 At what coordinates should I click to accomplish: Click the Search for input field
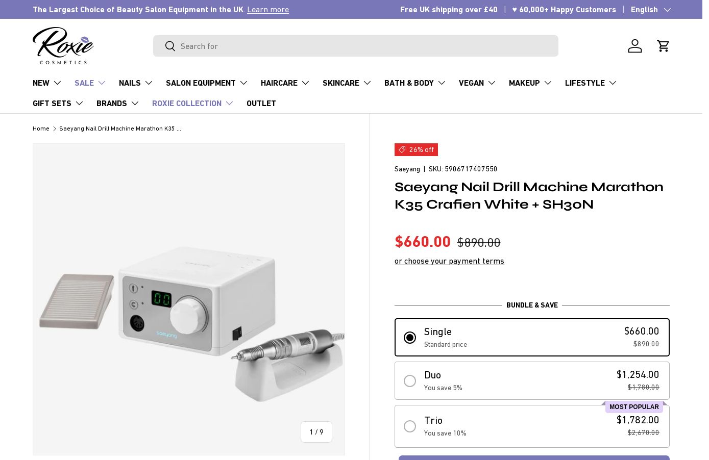356,46
